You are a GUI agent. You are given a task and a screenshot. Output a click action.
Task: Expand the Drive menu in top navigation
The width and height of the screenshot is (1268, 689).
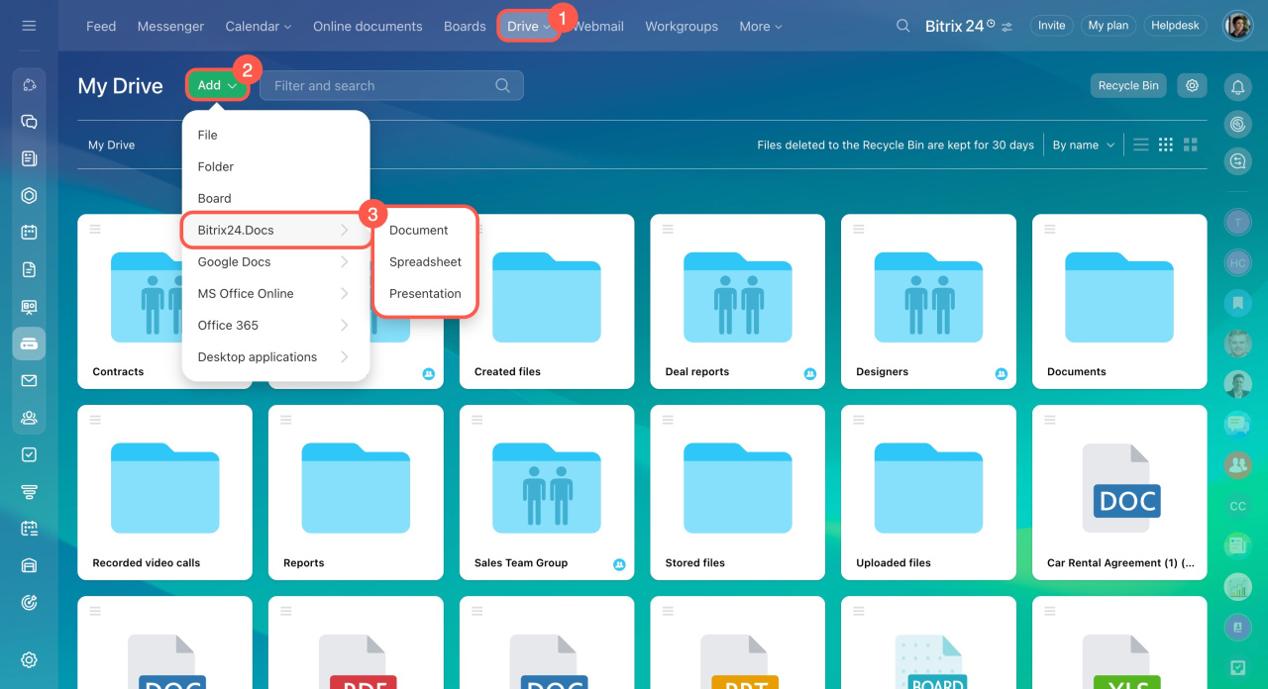[x=529, y=27]
